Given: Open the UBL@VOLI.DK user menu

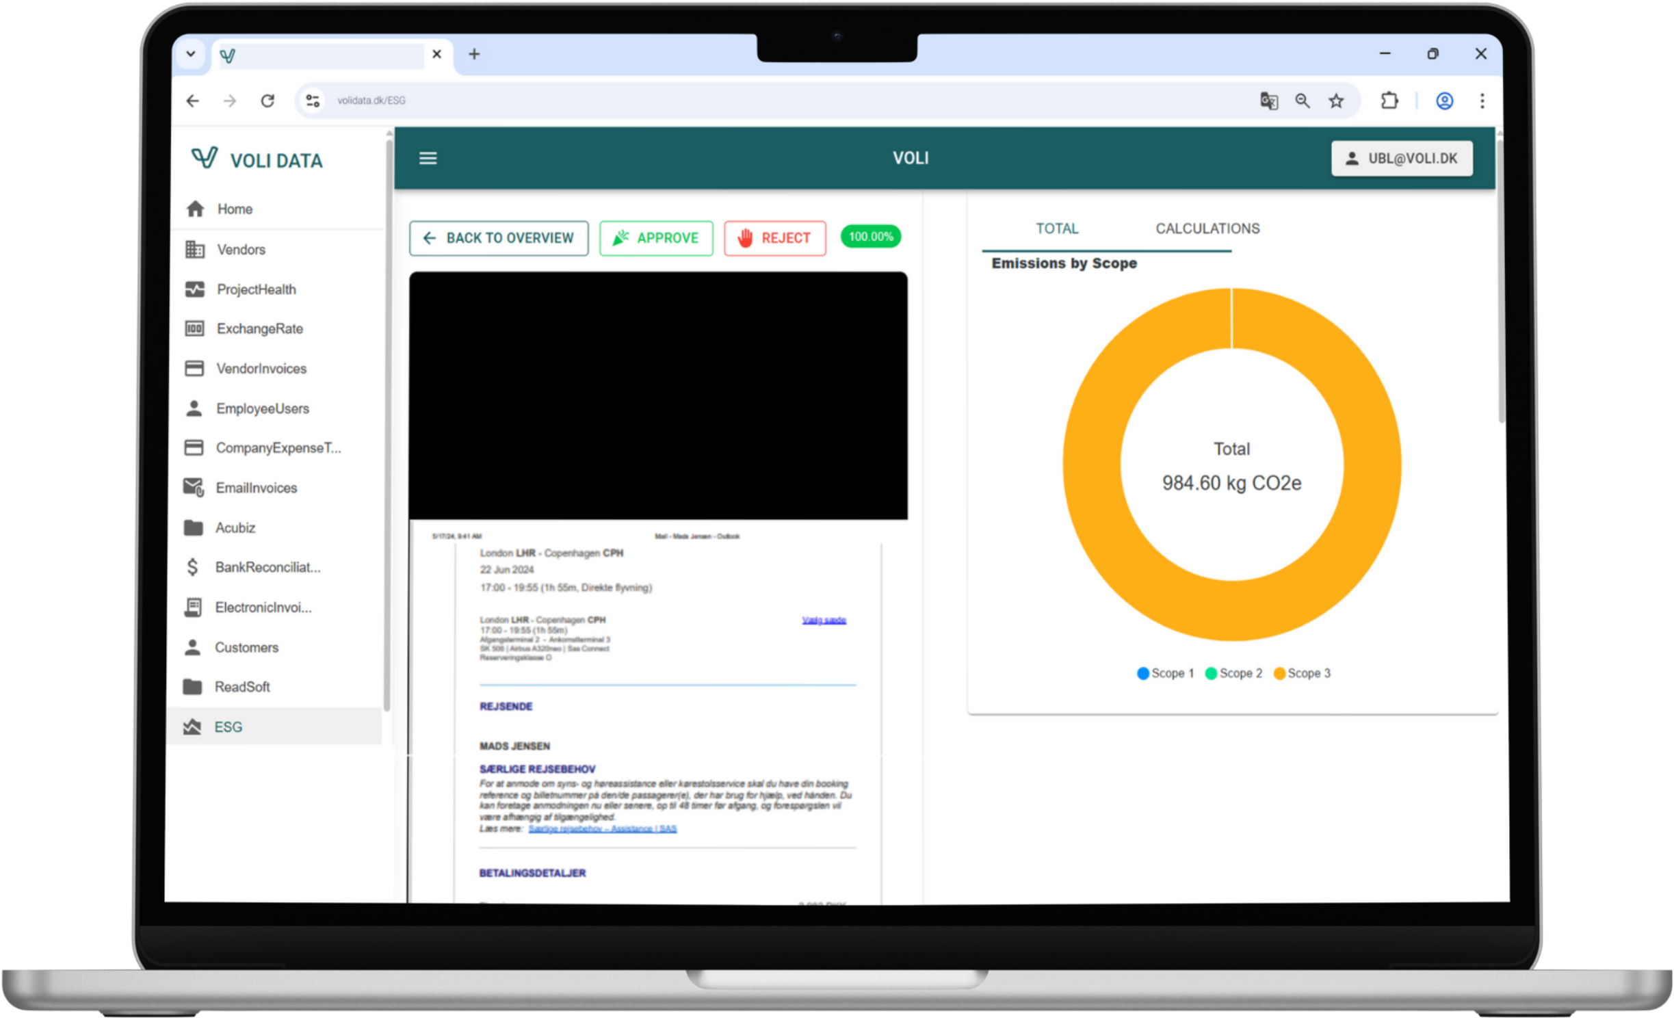Looking at the screenshot, I should point(1402,159).
